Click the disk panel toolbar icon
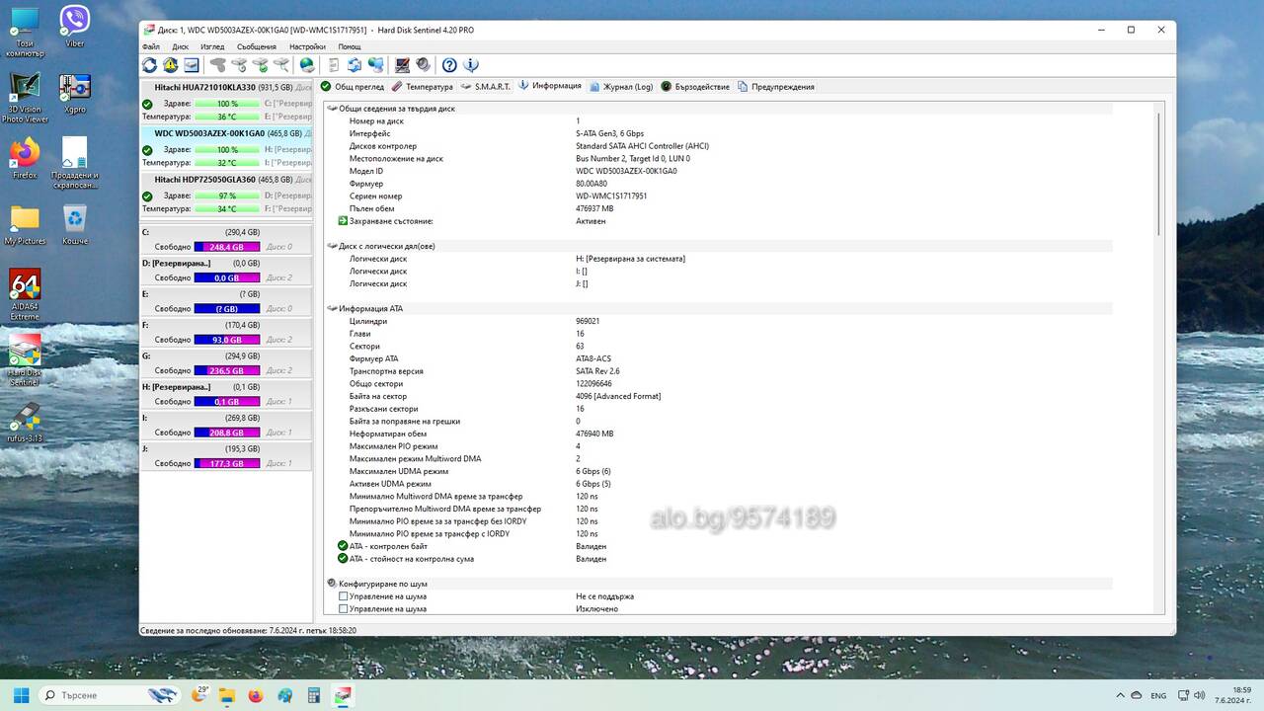Viewport: 1264px width, 711px height. click(192, 65)
